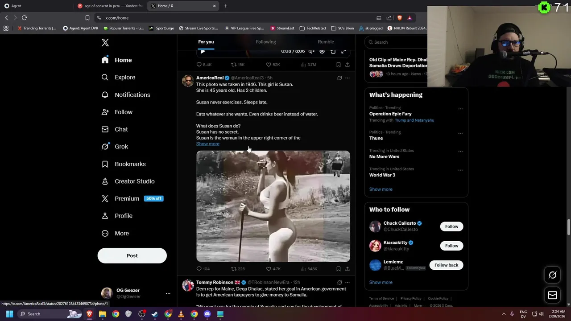Share the top video post
Viewport: 571px width, 321px height.
[x=348, y=65]
